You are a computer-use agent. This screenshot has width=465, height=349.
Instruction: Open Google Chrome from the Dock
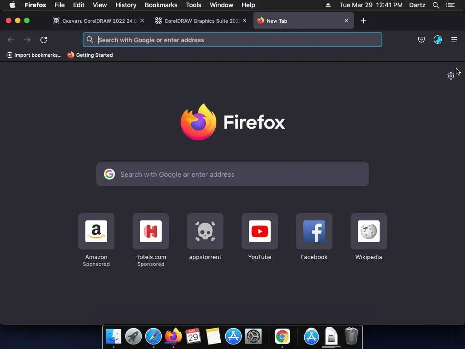(282, 336)
